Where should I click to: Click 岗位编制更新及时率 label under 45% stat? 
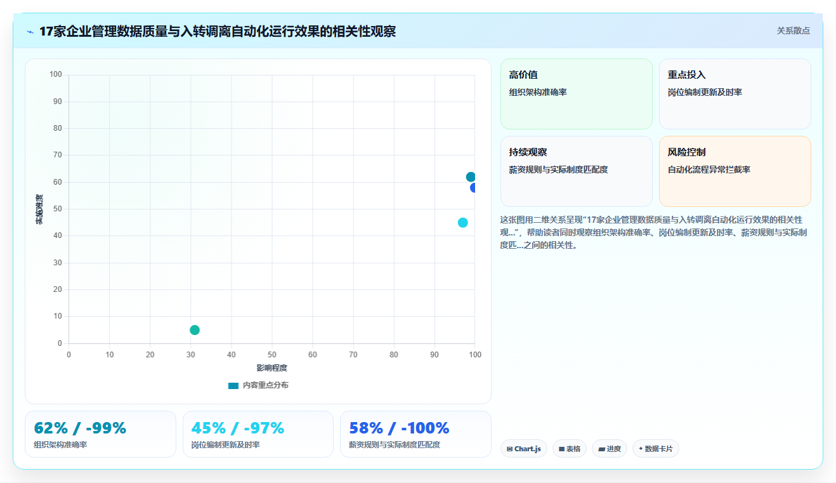226,445
